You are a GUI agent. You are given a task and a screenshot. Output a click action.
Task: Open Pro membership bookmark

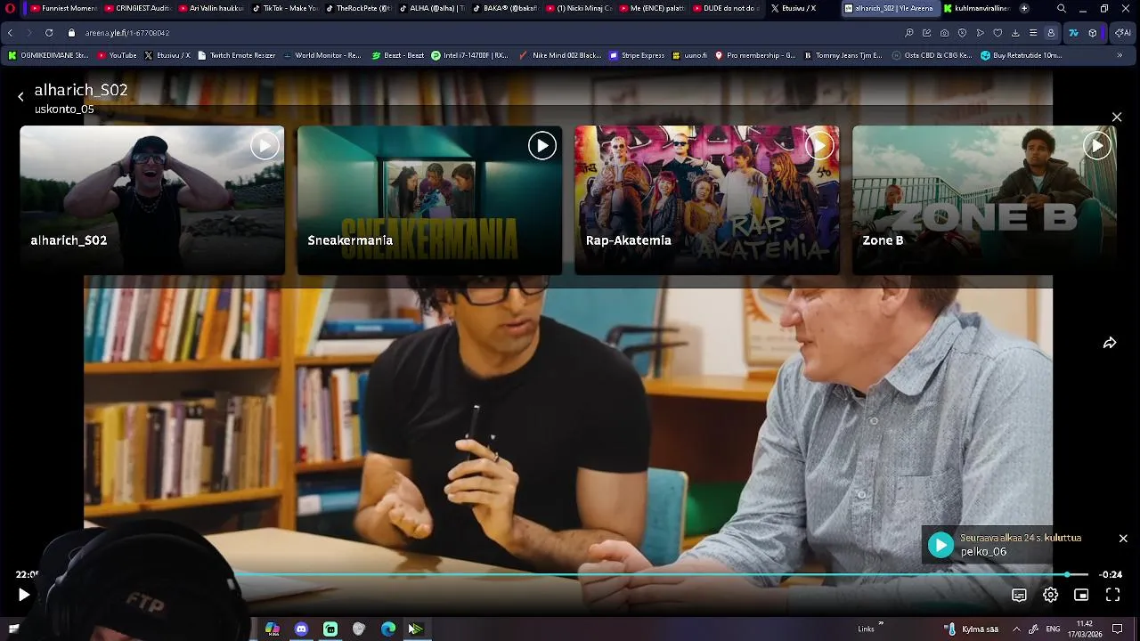(754, 55)
